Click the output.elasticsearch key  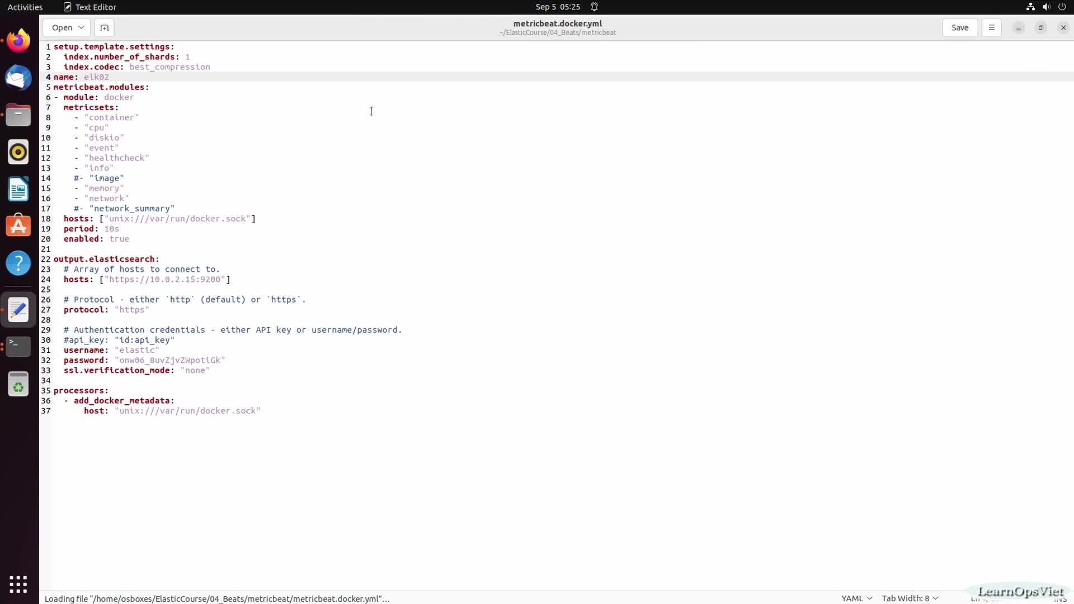(x=106, y=259)
